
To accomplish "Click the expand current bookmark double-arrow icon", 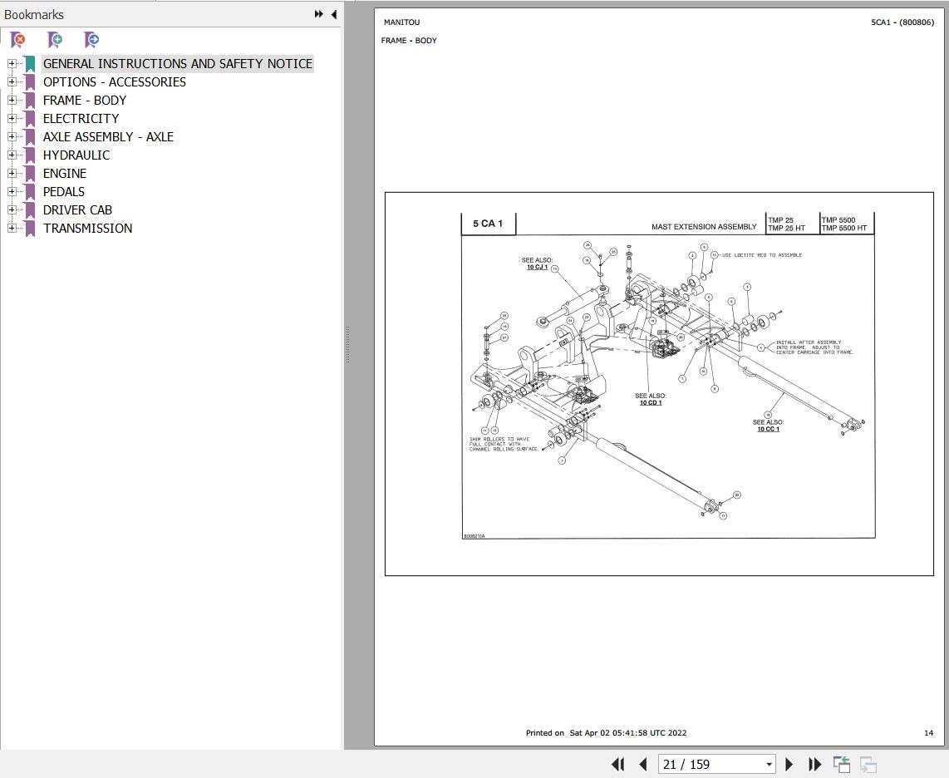I will tap(317, 13).
